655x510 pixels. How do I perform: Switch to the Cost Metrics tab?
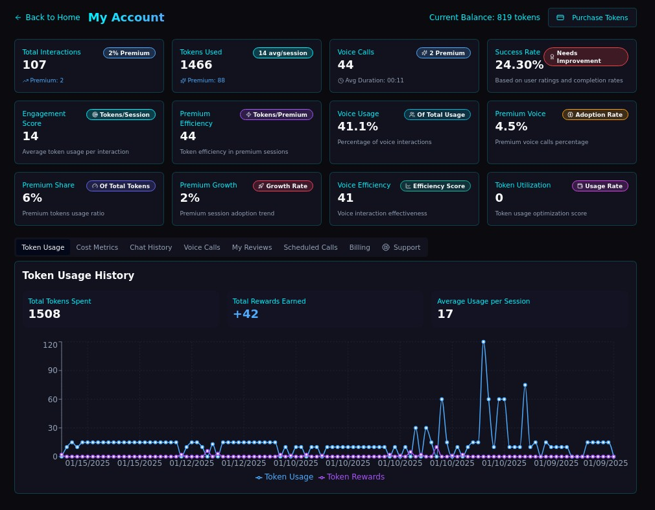(97, 247)
